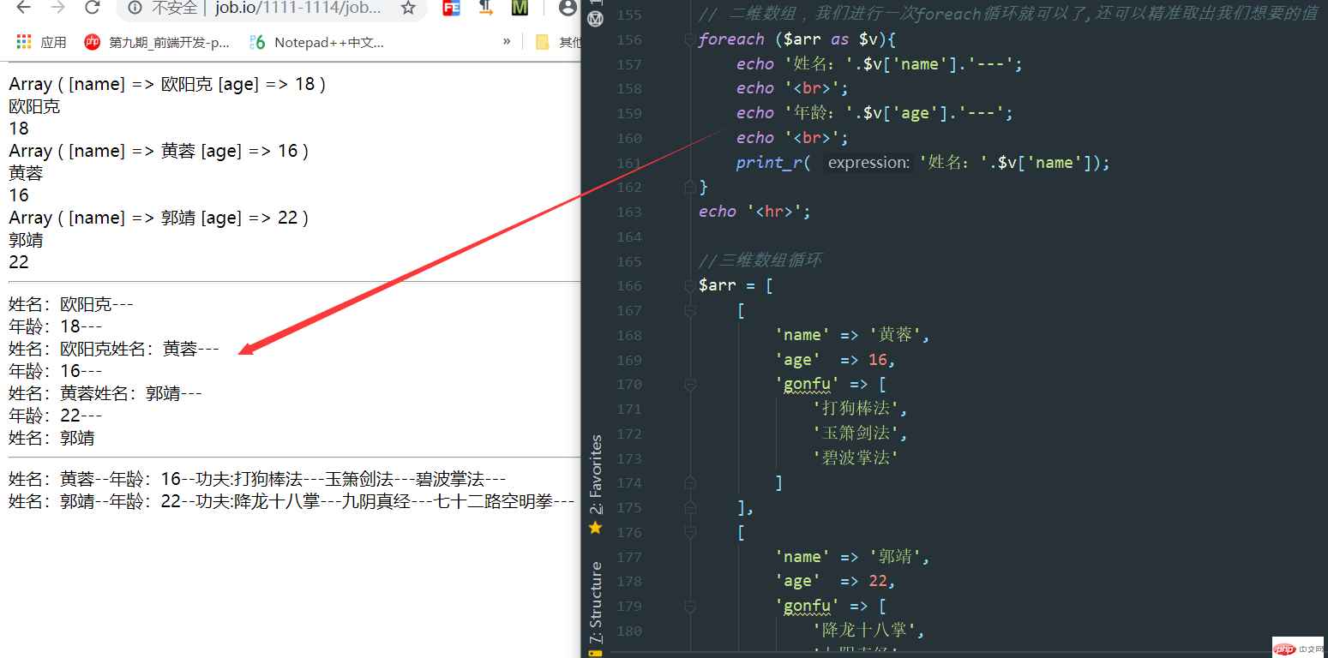Open the Notepad++中文 bookmark
Image resolution: width=1328 pixels, height=658 pixels.
point(316,42)
